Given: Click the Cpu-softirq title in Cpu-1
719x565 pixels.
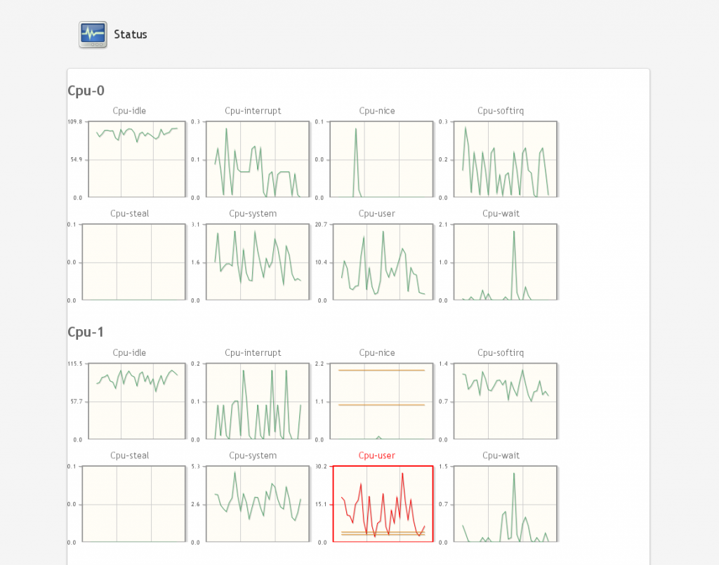Looking at the screenshot, I should point(501,353).
